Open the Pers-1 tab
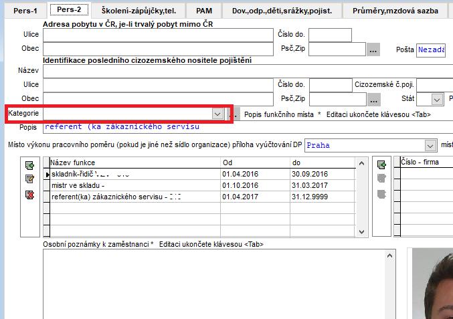Screen dimensions: 453x319 coord(25,11)
